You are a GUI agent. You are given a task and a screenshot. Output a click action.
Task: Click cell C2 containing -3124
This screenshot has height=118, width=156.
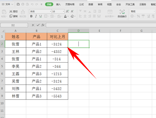coord(58,44)
